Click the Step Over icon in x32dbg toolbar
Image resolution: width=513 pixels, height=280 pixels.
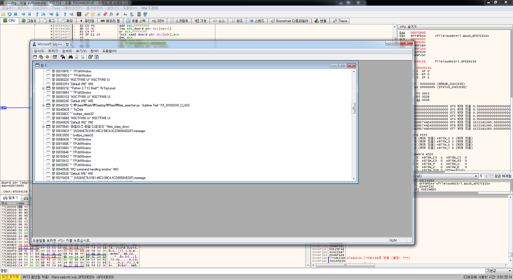point(43,14)
